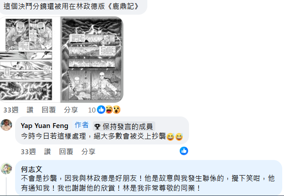Click the trophy icon in 保持發言的成員 badge
The image size is (284, 196).
(x=97, y=127)
